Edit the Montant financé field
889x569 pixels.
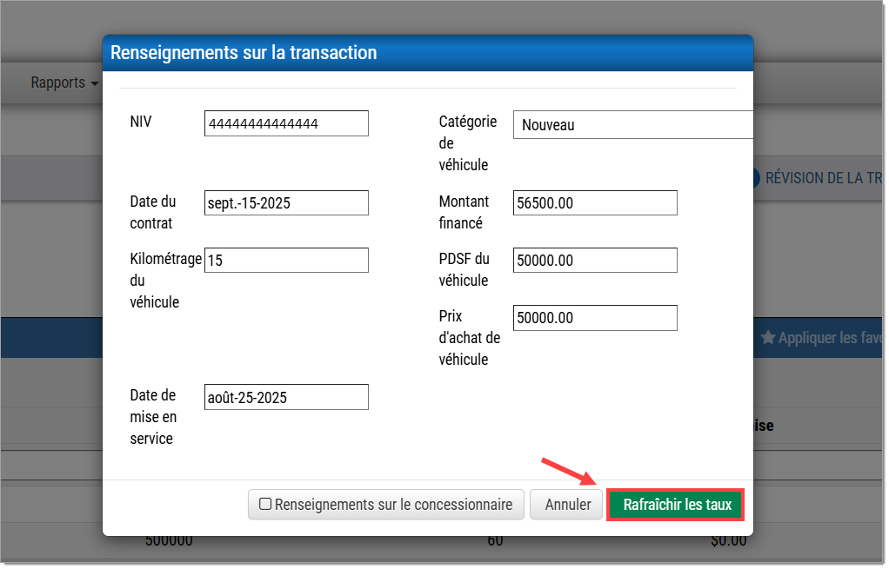pos(595,203)
